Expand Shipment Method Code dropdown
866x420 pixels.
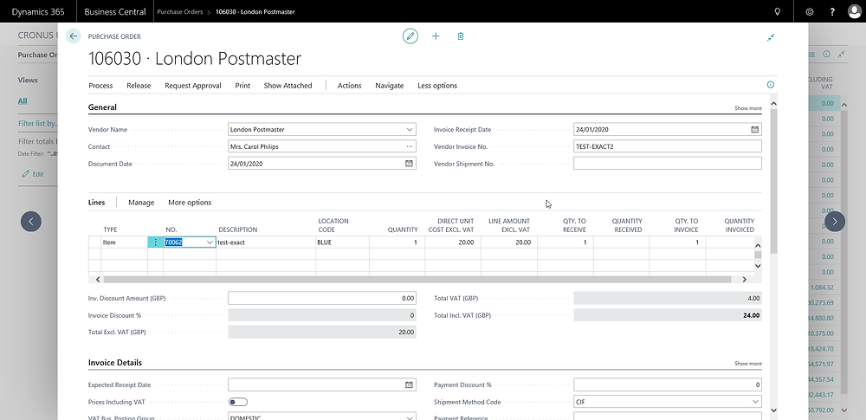pos(755,402)
